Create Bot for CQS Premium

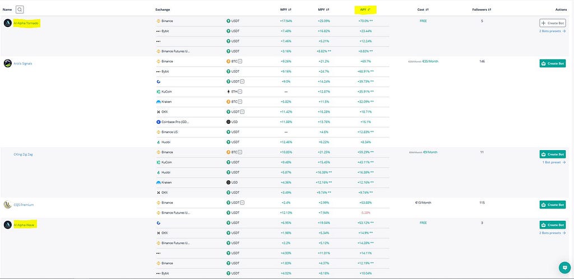point(552,205)
